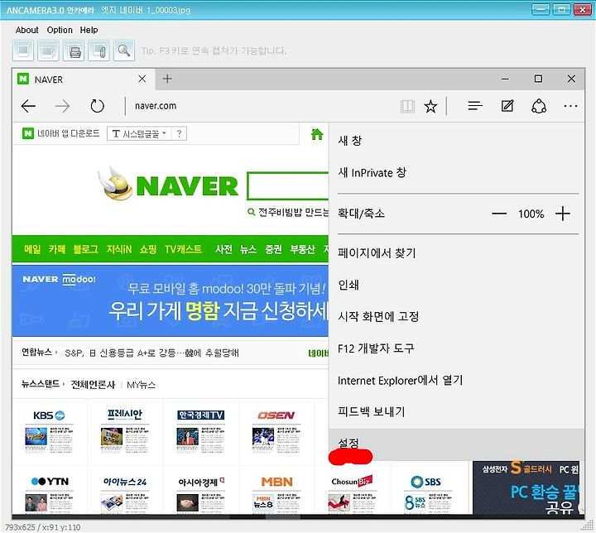Open the Help menu

click(89, 30)
